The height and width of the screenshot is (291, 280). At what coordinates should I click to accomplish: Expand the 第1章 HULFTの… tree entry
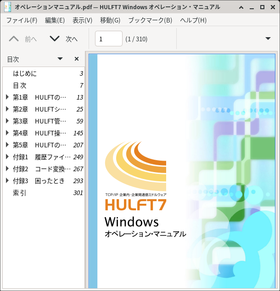[x=7, y=97]
